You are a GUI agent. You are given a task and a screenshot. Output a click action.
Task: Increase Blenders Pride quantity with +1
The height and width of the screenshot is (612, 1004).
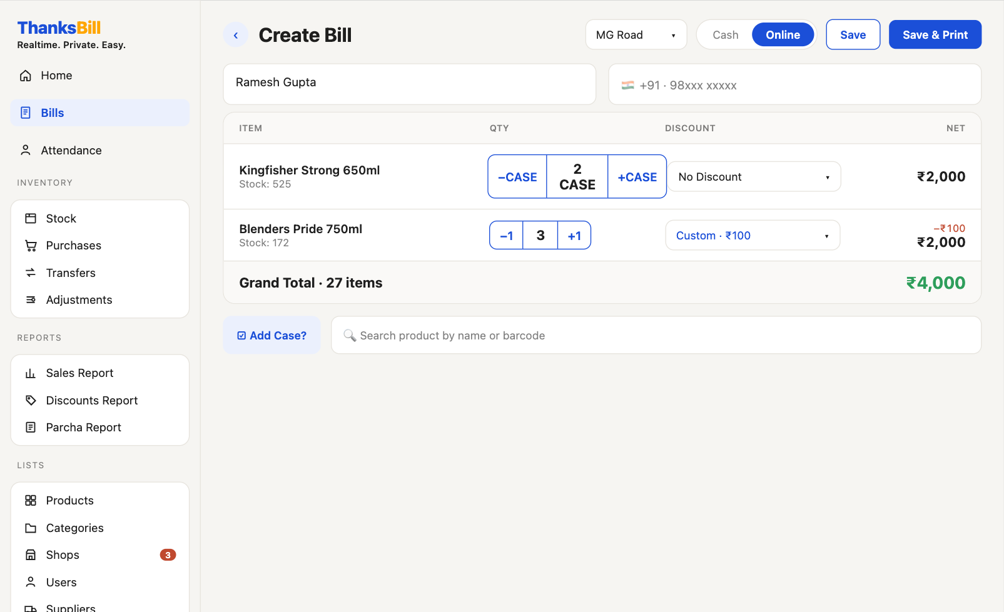pyautogui.click(x=574, y=236)
